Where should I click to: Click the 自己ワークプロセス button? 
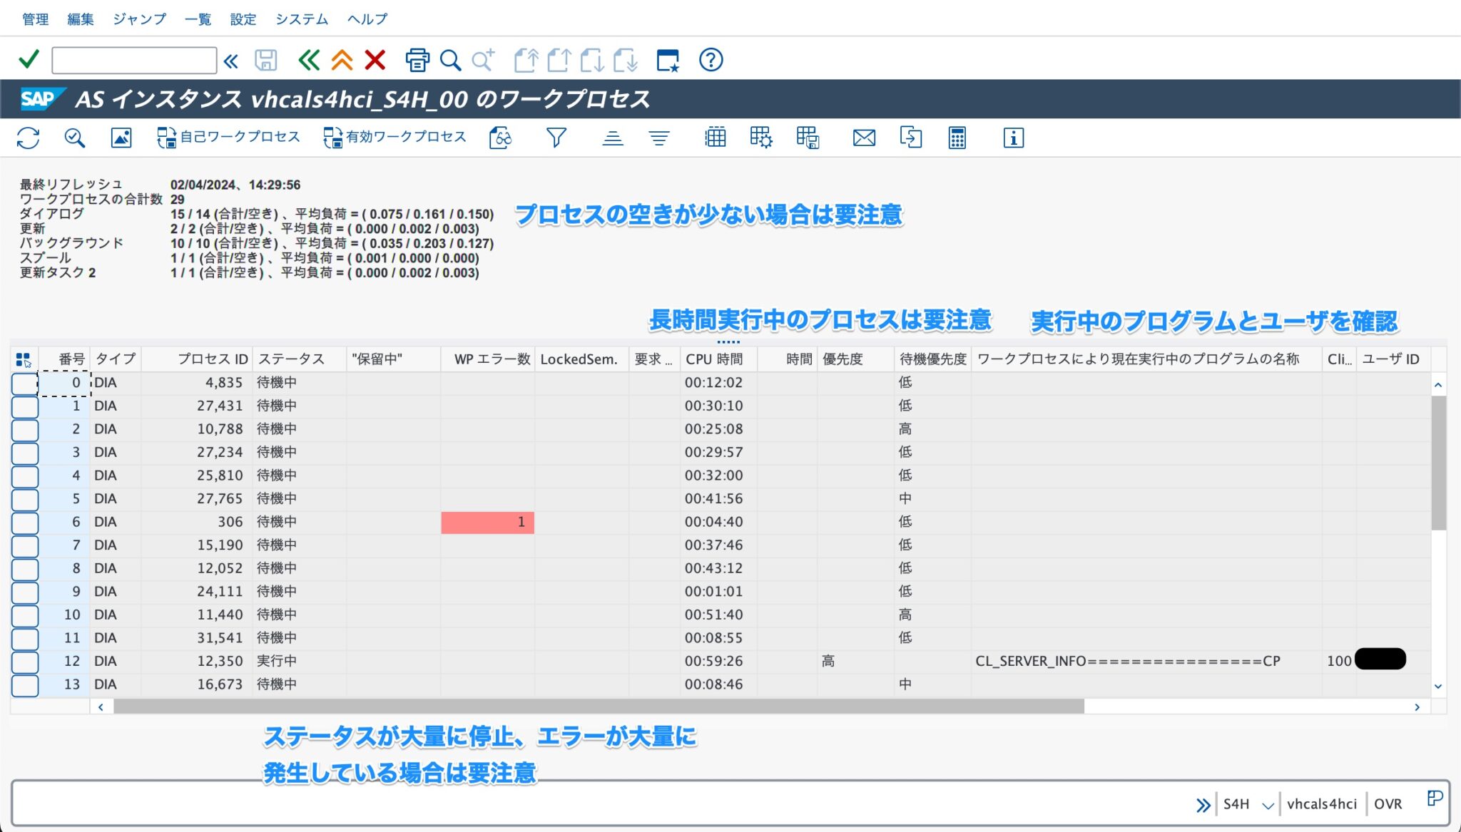(x=228, y=137)
